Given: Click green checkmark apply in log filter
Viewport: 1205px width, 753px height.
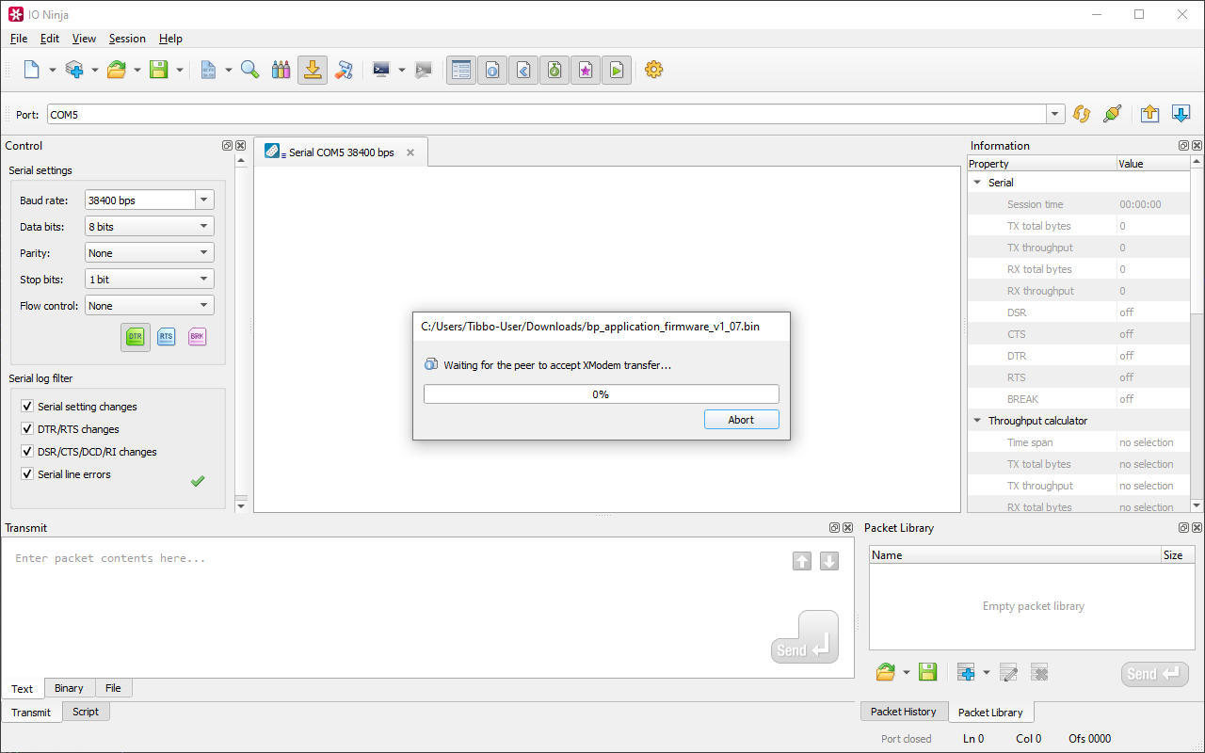Looking at the screenshot, I should click(198, 481).
